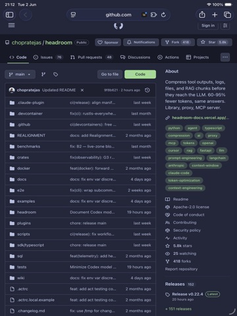Open docs folder
Image resolution: width=237 pixels, height=316 pixels.
(x=22, y=180)
